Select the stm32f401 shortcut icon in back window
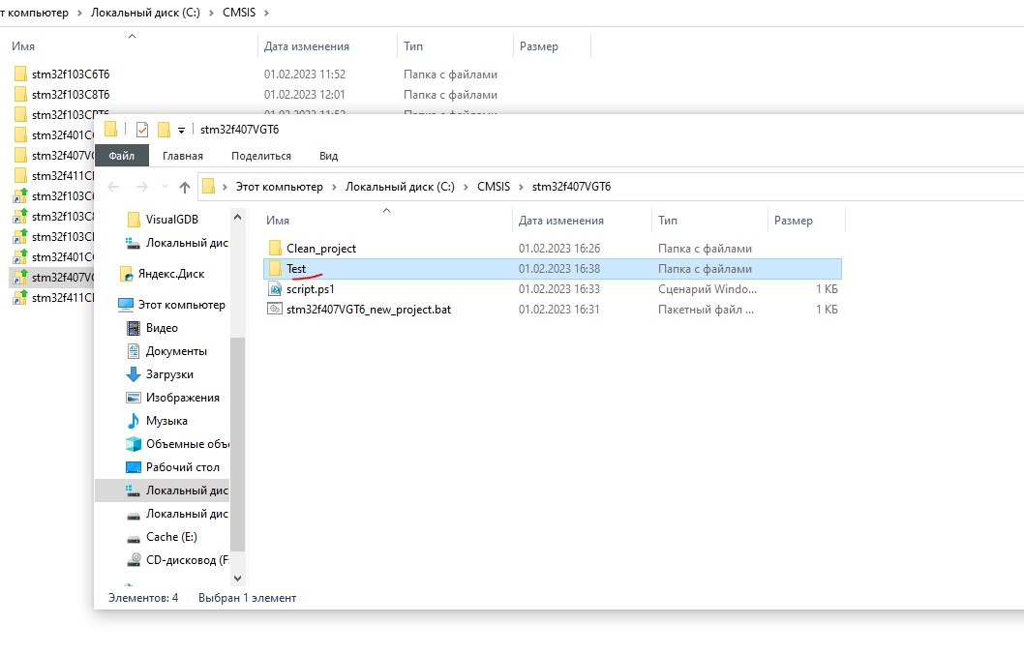 [x=20, y=256]
